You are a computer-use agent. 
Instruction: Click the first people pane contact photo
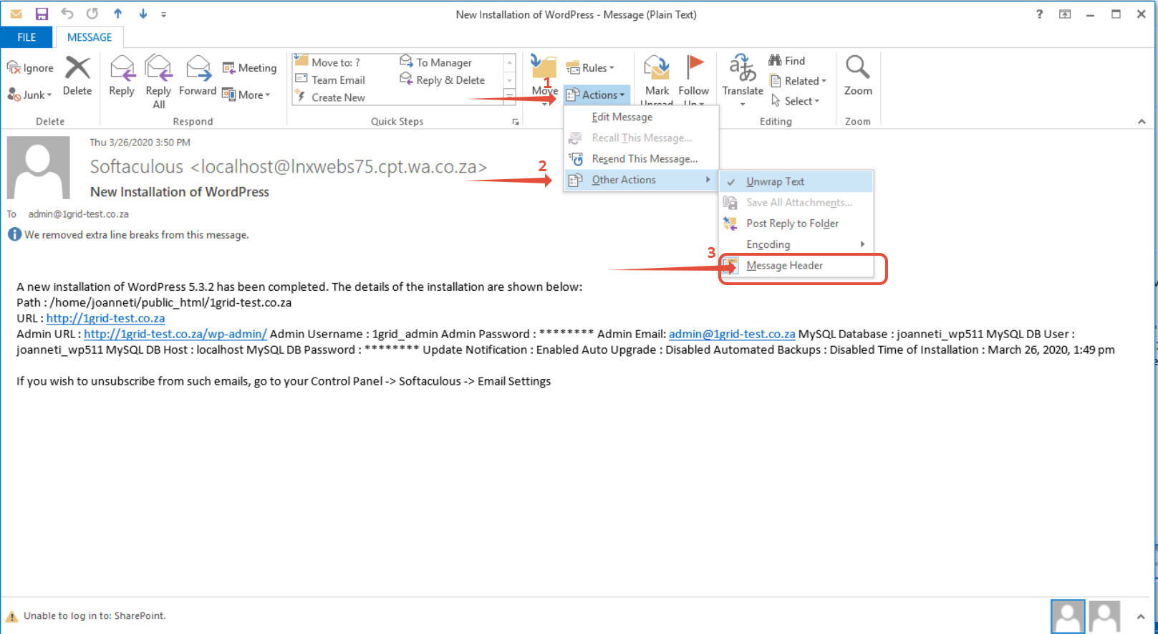(x=1068, y=617)
